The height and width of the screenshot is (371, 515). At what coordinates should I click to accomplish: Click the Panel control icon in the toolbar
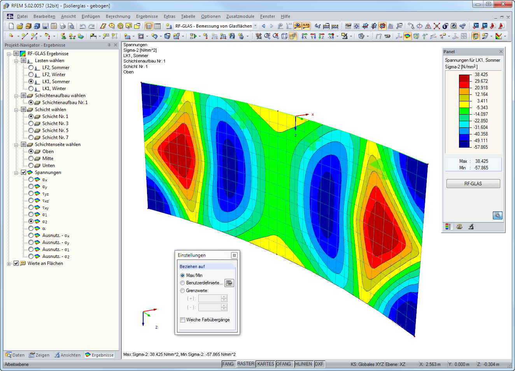[475, 36]
